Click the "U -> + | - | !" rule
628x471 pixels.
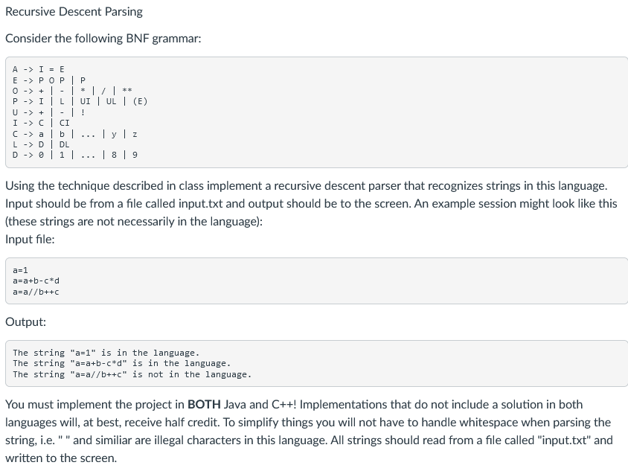coord(49,112)
